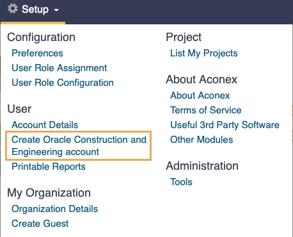Open Printable Reports

[x=49, y=167]
